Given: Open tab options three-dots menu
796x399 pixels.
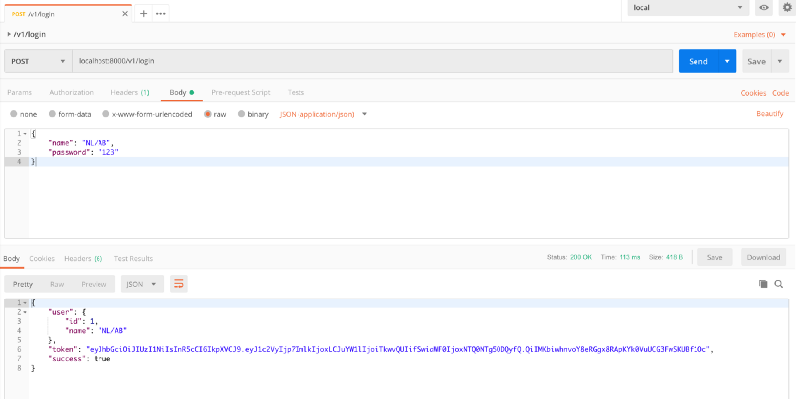Looking at the screenshot, I should [x=161, y=14].
